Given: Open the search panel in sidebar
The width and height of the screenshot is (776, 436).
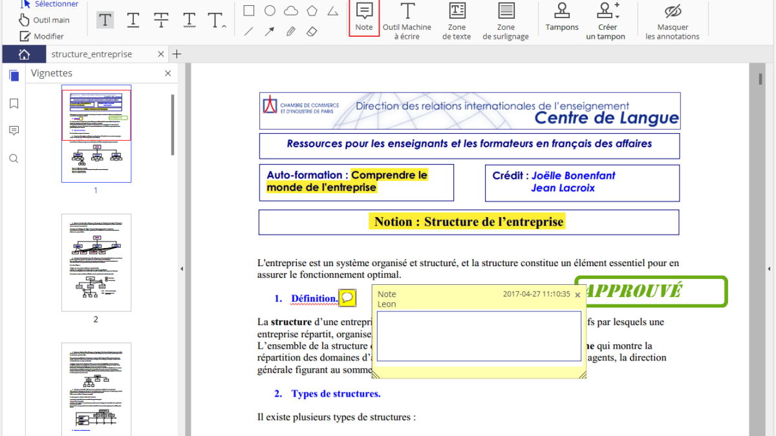Looking at the screenshot, I should coord(14,158).
